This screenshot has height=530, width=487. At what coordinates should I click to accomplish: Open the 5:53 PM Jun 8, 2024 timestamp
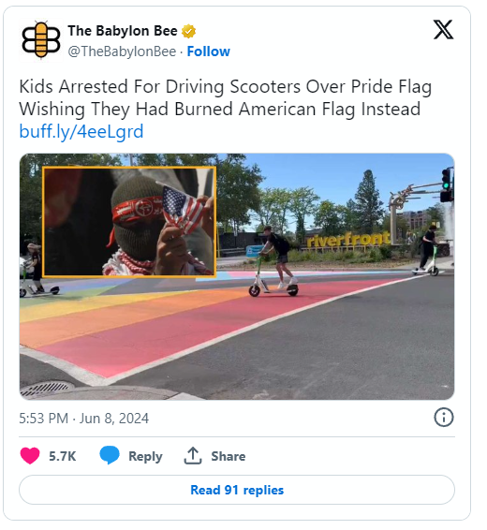click(83, 419)
